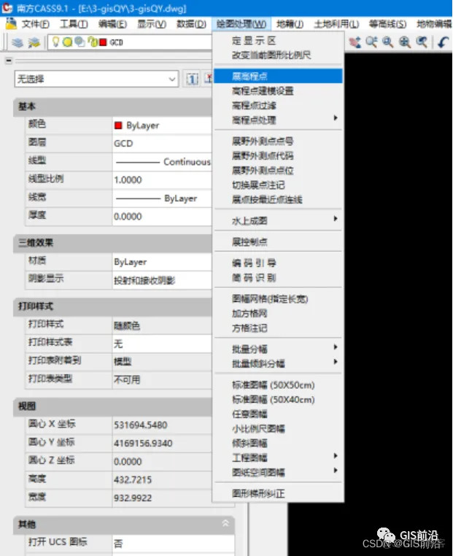Choose 标准图幅 (50X40cm) menu item
This screenshot has height=556, width=453.
pos(278,400)
